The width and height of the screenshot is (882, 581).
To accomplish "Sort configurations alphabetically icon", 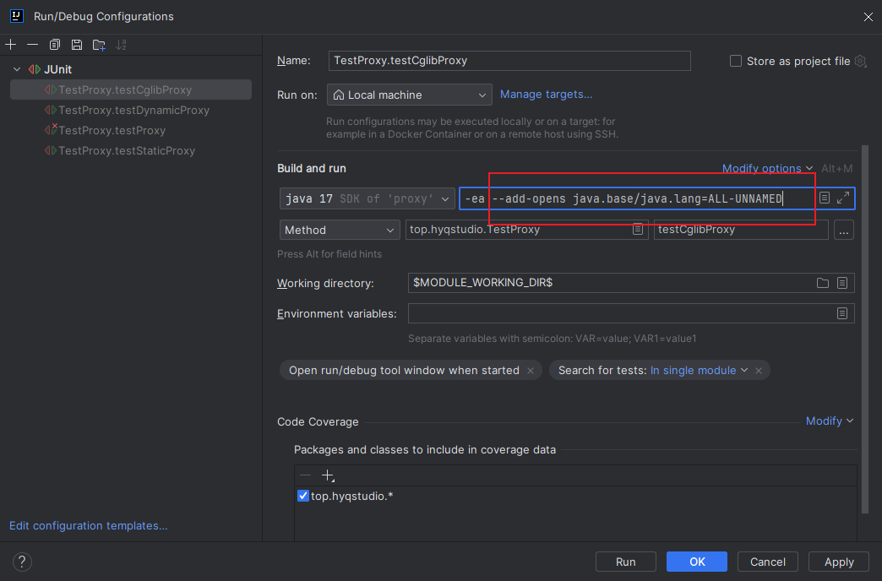I will 121,45.
